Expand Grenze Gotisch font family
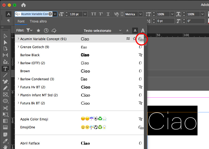 click(x=18, y=47)
